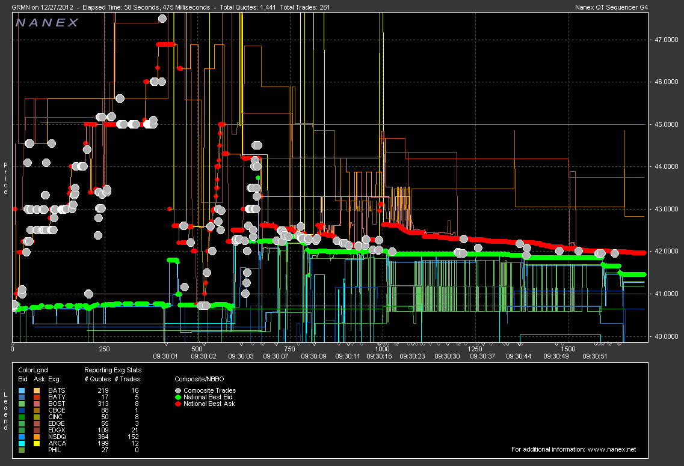The height and width of the screenshot is (466, 684).
Task: Choose the EDGX bid color swatch
Action: point(22,431)
